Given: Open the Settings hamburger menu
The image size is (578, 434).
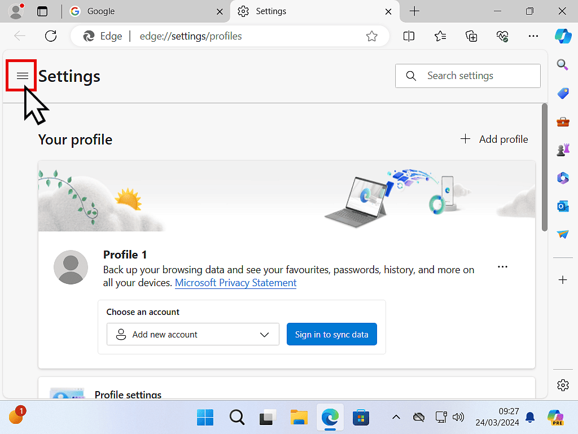Looking at the screenshot, I should pyautogui.click(x=23, y=76).
